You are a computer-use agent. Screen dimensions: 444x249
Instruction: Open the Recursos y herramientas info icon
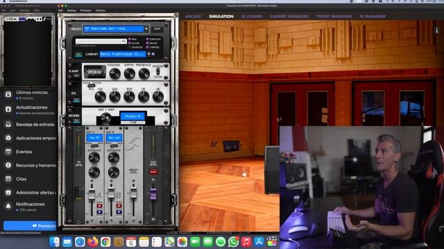[x=8, y=165]
